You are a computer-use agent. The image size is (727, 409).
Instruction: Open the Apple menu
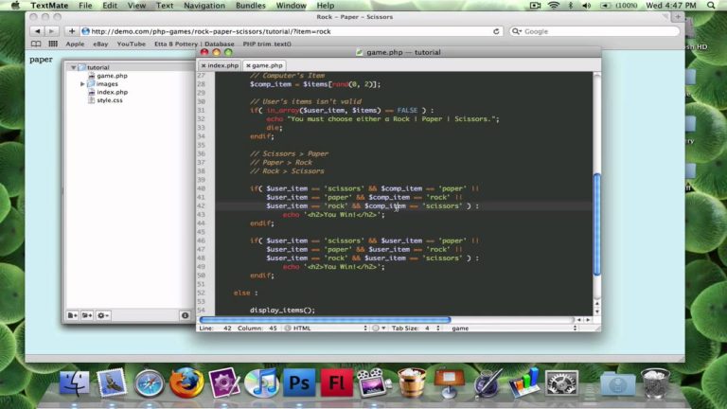pyautogui.click(x=15, y=6)
